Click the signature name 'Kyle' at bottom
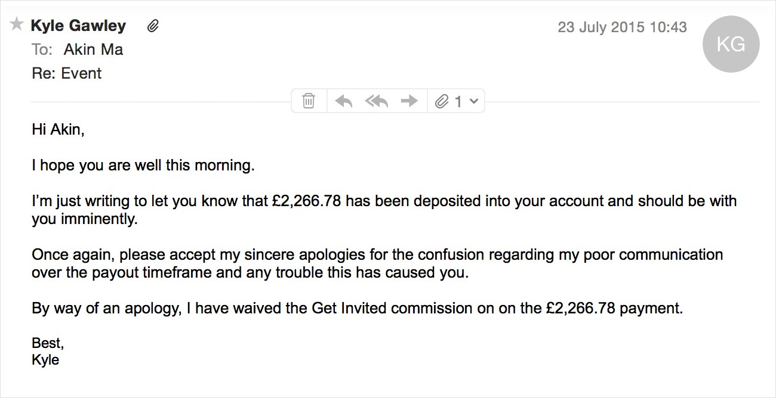The width and height of the screenshot is (776, 398). point(45,360)
